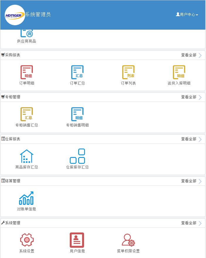206x258 pixels.
Task: Open the 订单列表 list icon
Action: click(128, 72)
